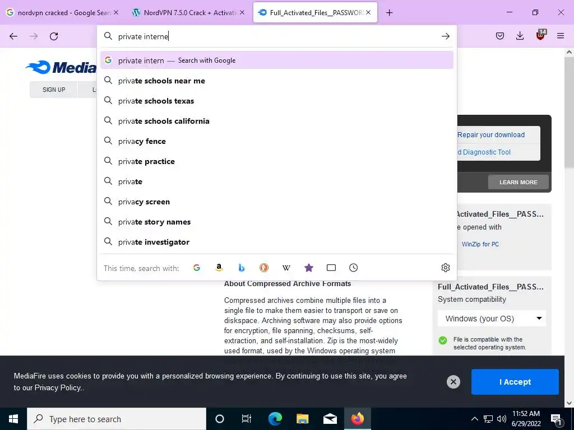Close the Full_Activated_Files tab
The width and height of the screenshot is (574, 430).
coord(368,12)
